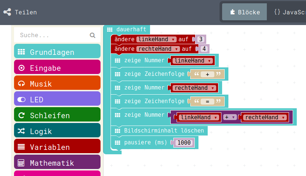Click the headphones icon in Musik

click(x=21, y=84)
